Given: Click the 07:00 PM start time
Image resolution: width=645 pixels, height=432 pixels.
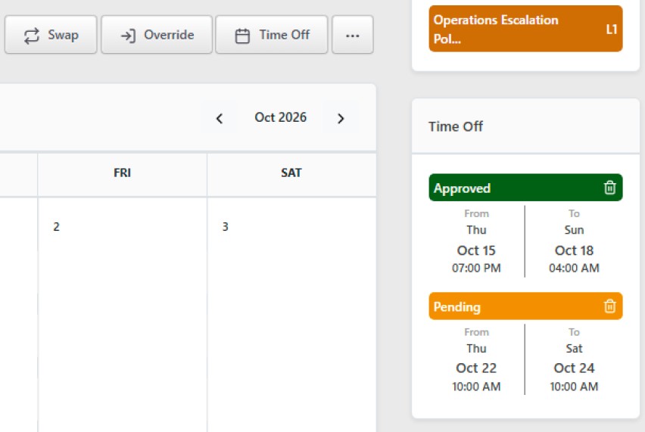Looking at the screenshot, I should coord(476,268).
